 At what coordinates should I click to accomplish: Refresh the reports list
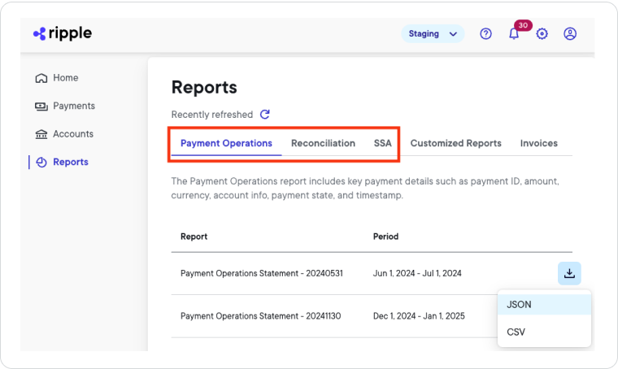pyautogui.click(x=264, y=115)
